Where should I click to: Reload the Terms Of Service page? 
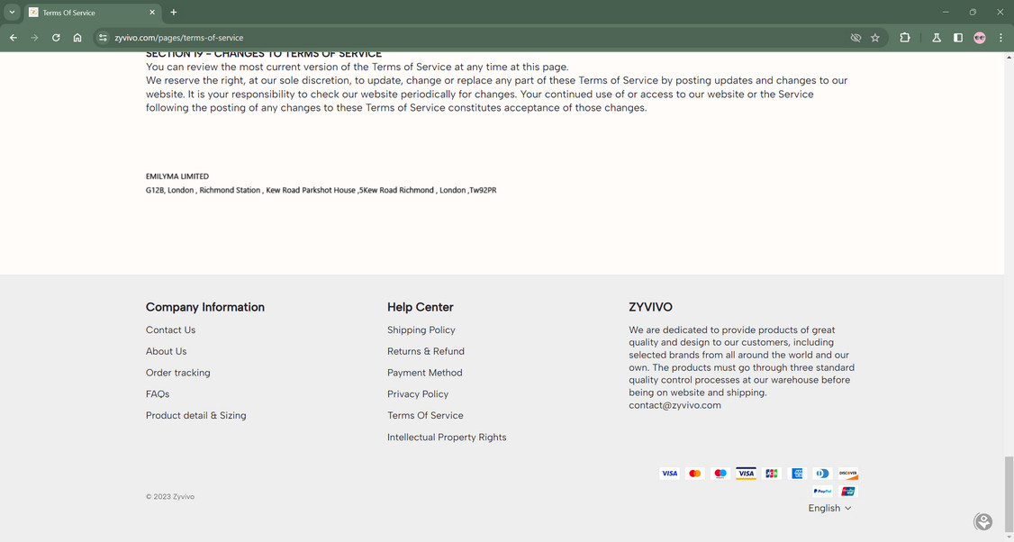56,38
